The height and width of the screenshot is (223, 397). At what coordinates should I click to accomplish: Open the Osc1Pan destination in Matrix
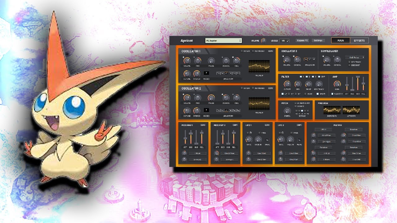coord(356,153)
